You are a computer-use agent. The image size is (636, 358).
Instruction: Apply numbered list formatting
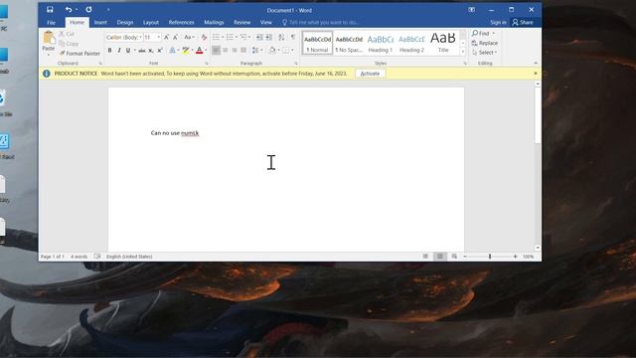(x=230, y=38)
